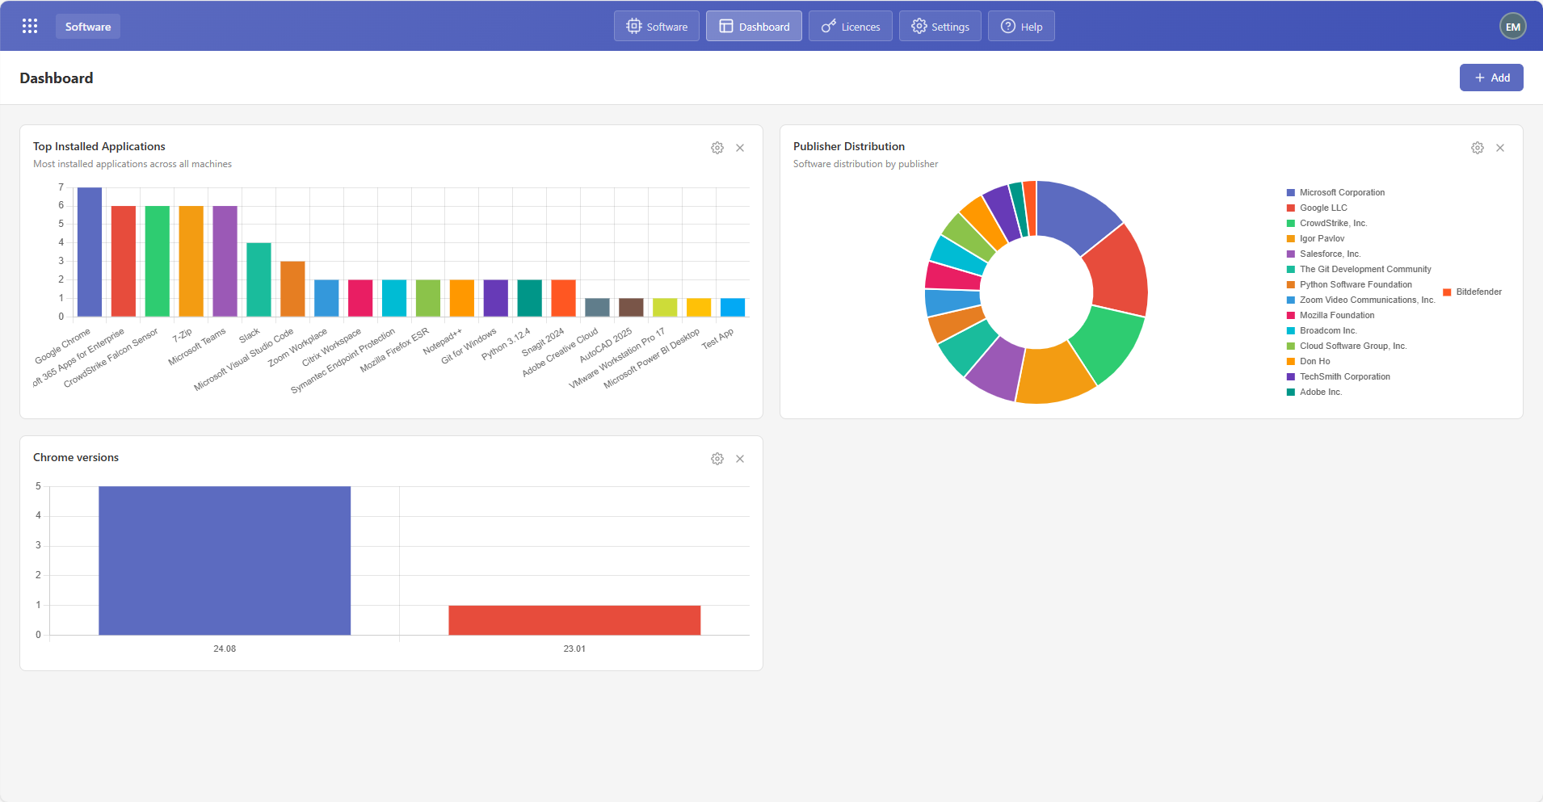Screen dimensions: 1543x802
Task: Toggle Google LLC legend swatch
Action: click(1291, 208)
